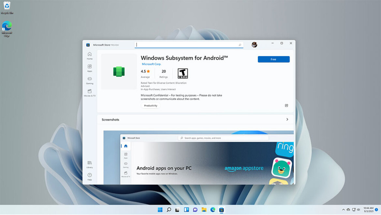The height and width of the screenshot is (215, 381).
Task: Select the Productivity category tag
Action: coord(151,106)
